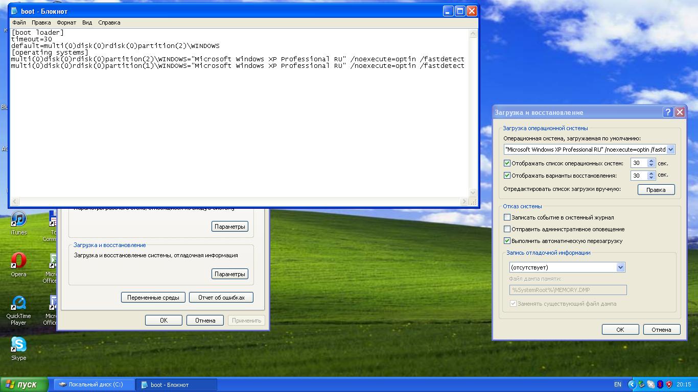The width and height of the screenshot is (698, 392).
Task: Click Отмена next to the Применить button
Action: pyautogui.click(x=205, y=320)
